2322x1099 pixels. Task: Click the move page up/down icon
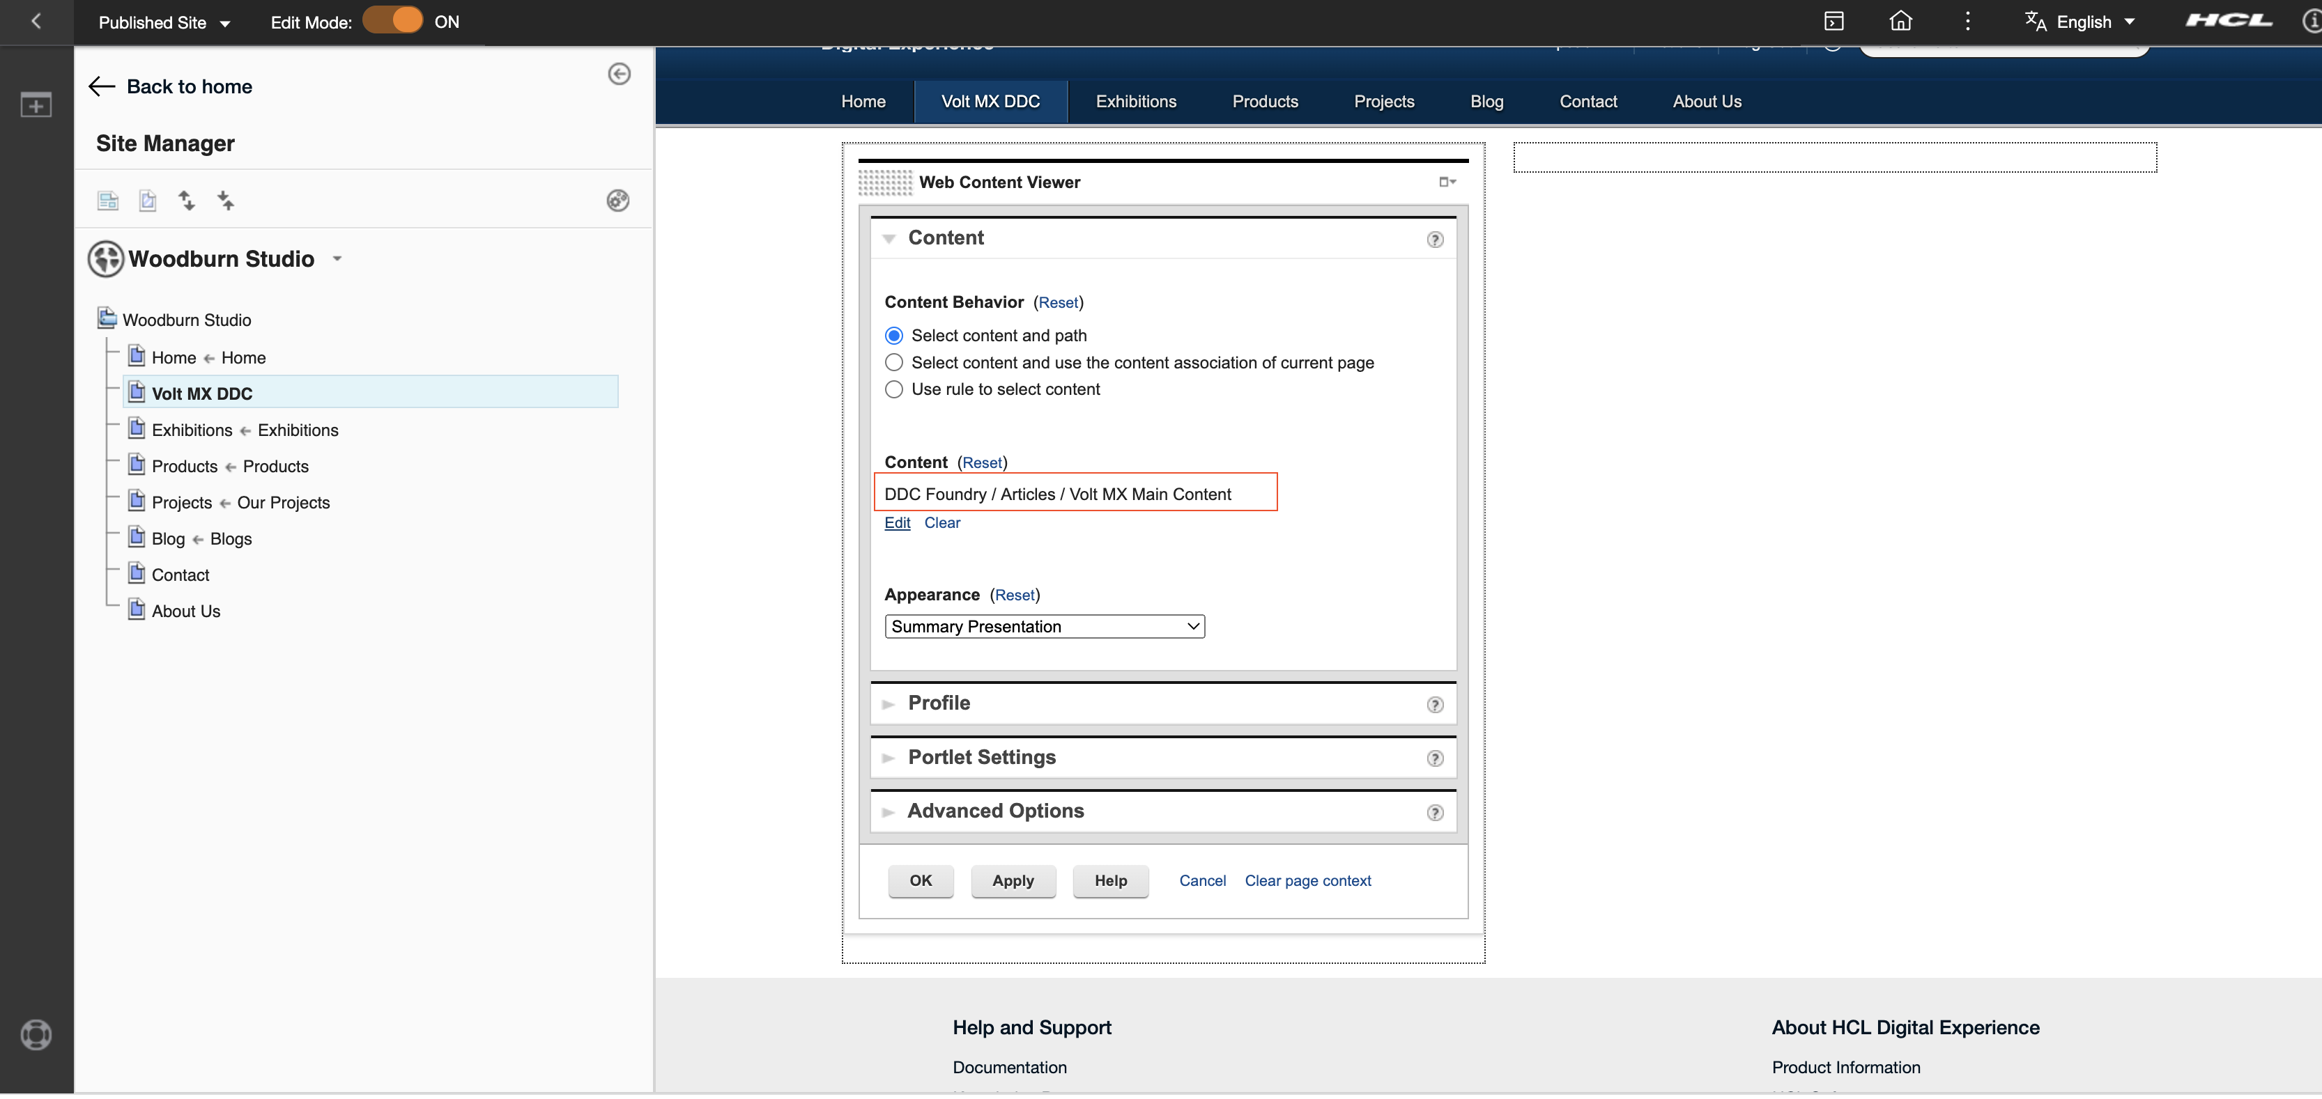(x=187, y=200)
